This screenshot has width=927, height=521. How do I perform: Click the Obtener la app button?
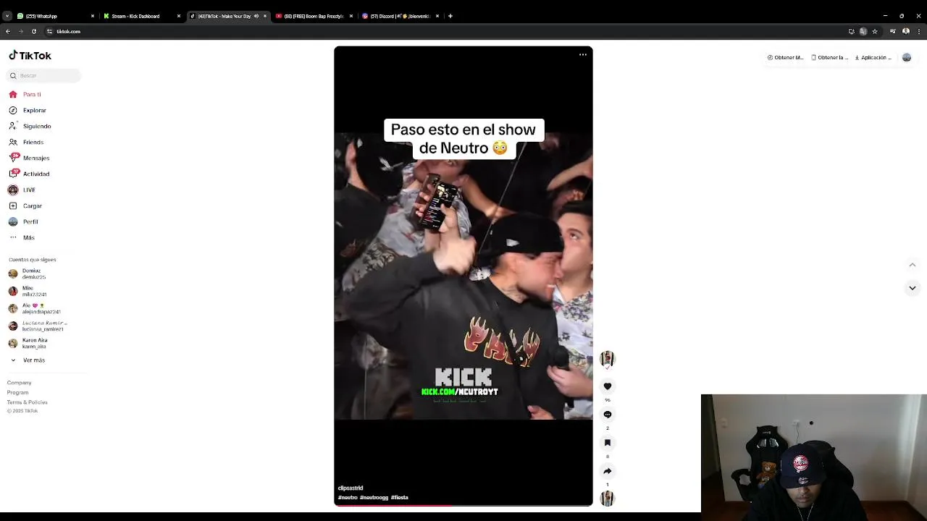[830, 57]
